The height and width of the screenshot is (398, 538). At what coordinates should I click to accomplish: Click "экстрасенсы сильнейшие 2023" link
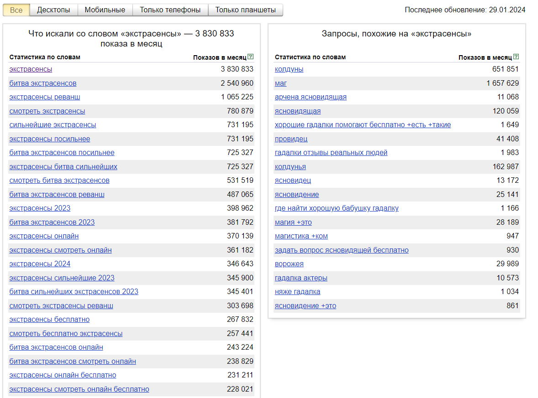point(62,278)
